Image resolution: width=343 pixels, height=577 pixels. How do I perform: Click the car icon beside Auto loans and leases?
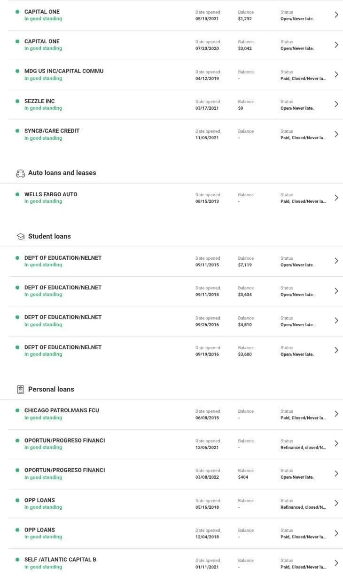(21, 173)
